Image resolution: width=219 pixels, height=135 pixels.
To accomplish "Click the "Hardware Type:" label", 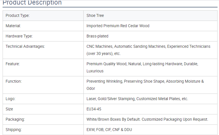I will click(19, 36).
